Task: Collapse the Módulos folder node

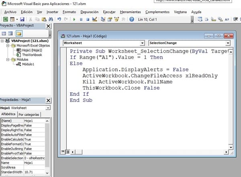Action: [x=8, y=59]
